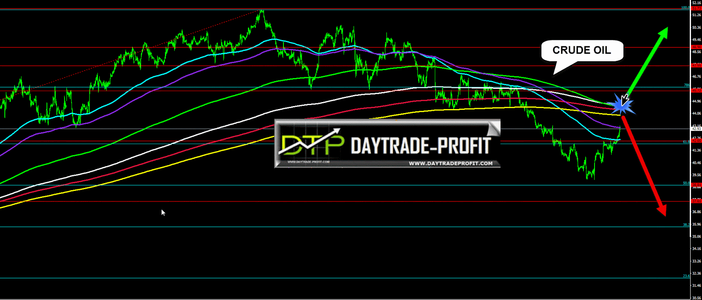Click the red 42.05 price level tag
This screenshot has height=300, width=702.
(x=696, y=141)
